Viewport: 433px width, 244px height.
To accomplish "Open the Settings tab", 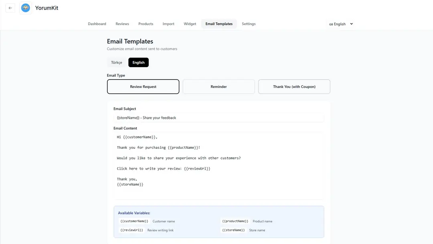I will point(249,24).
